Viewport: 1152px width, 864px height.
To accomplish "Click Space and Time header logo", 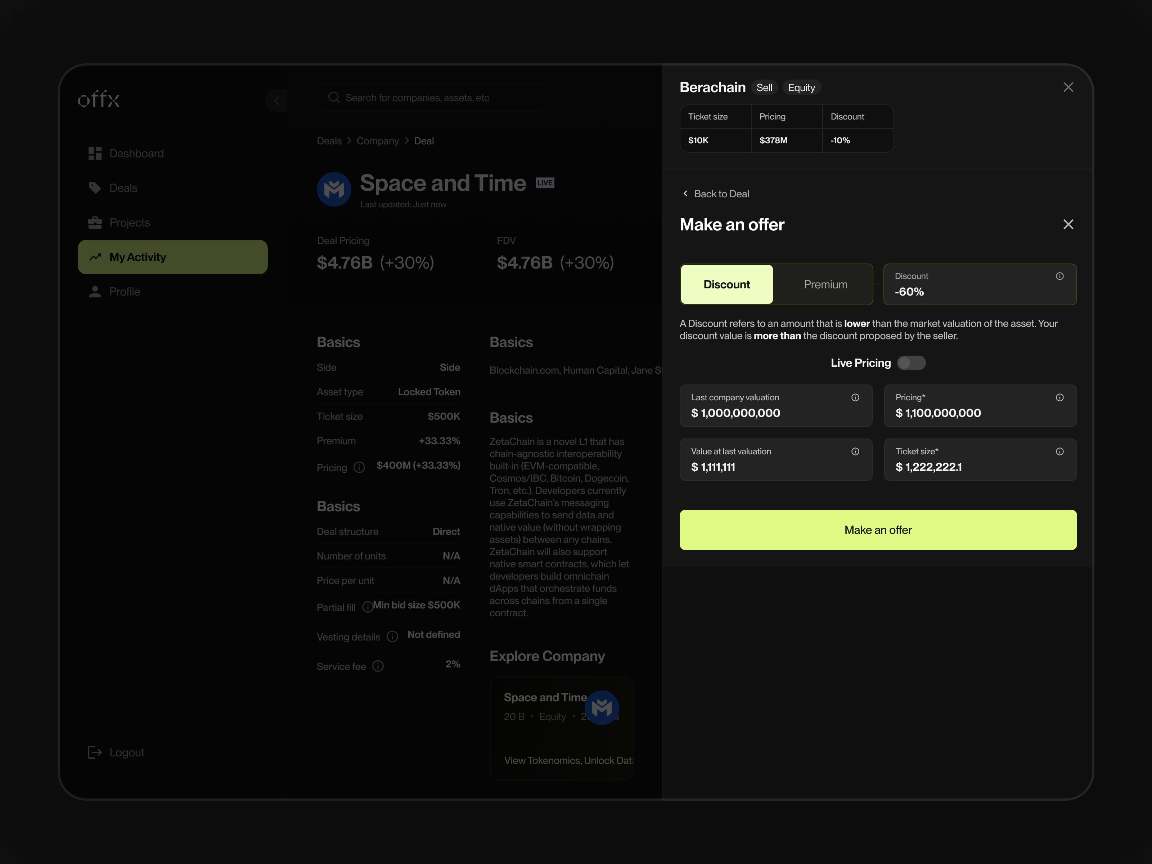I will (334, 189).
